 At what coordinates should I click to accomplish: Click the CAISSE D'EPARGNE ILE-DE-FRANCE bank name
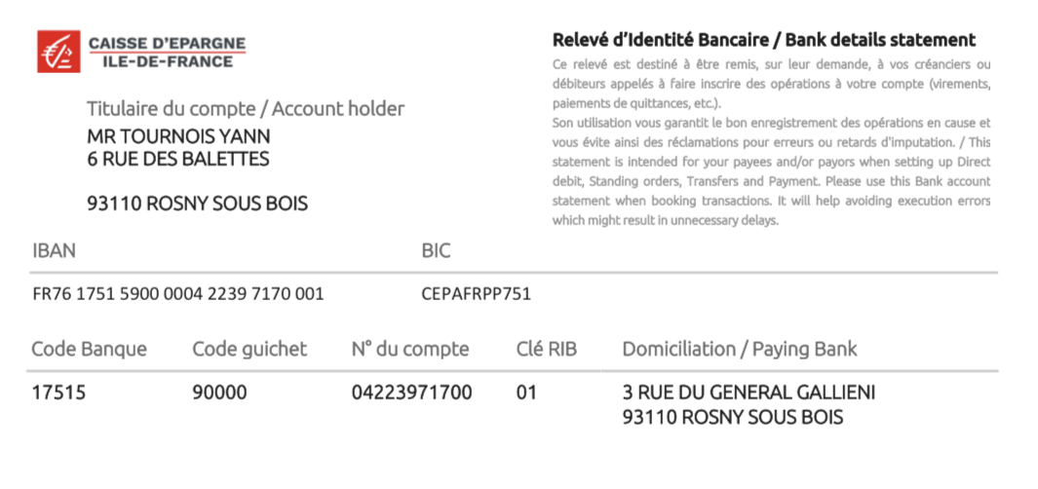[167, 53]
